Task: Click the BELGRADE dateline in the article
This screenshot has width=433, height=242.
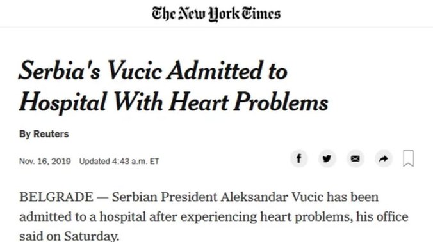Action: pyautogui.click(x=56, y=197)
